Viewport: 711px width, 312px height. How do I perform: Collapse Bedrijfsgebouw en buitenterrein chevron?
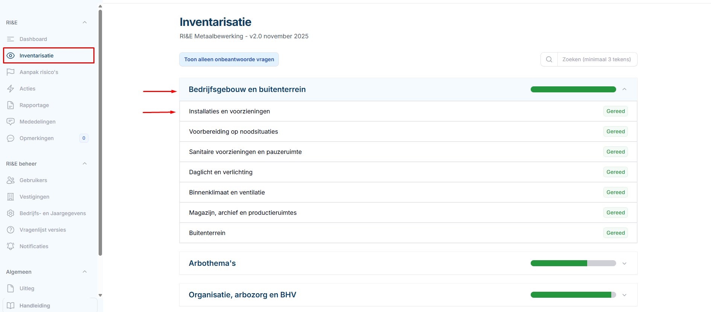[624, 89]
